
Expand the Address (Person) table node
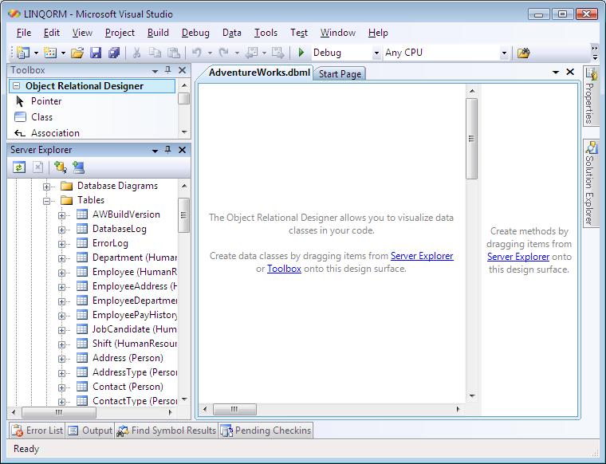point(61,359)
